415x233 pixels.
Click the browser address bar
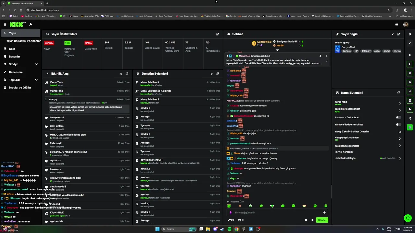pyautogui.click(x=207, y=10)
